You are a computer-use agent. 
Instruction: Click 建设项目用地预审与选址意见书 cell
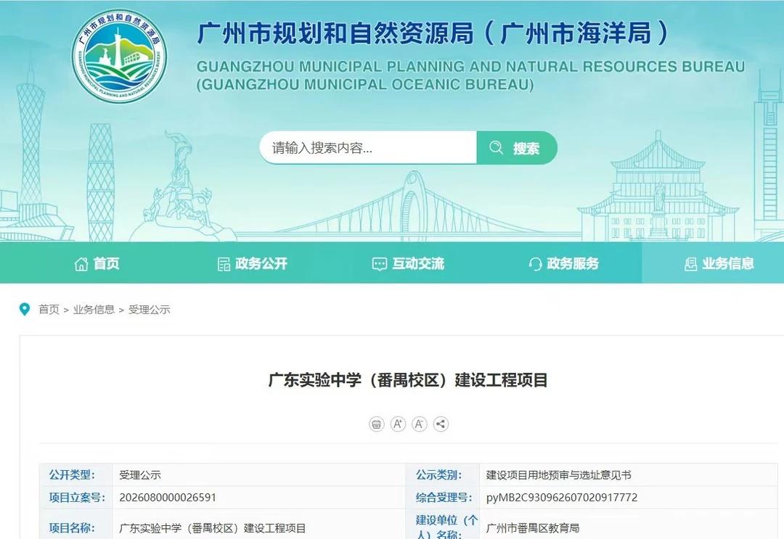coord(558,474)
